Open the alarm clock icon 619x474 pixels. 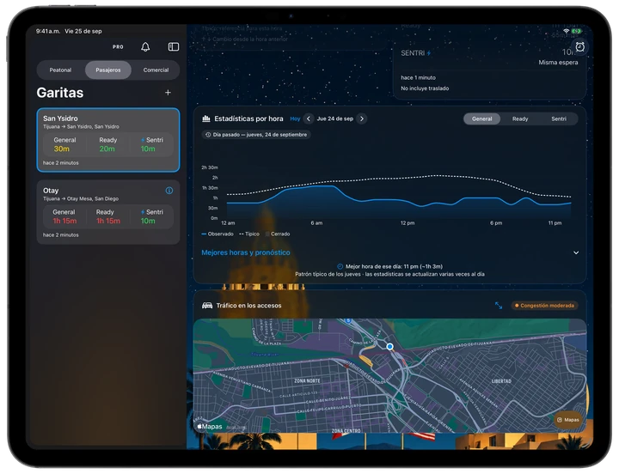(580, 46)
